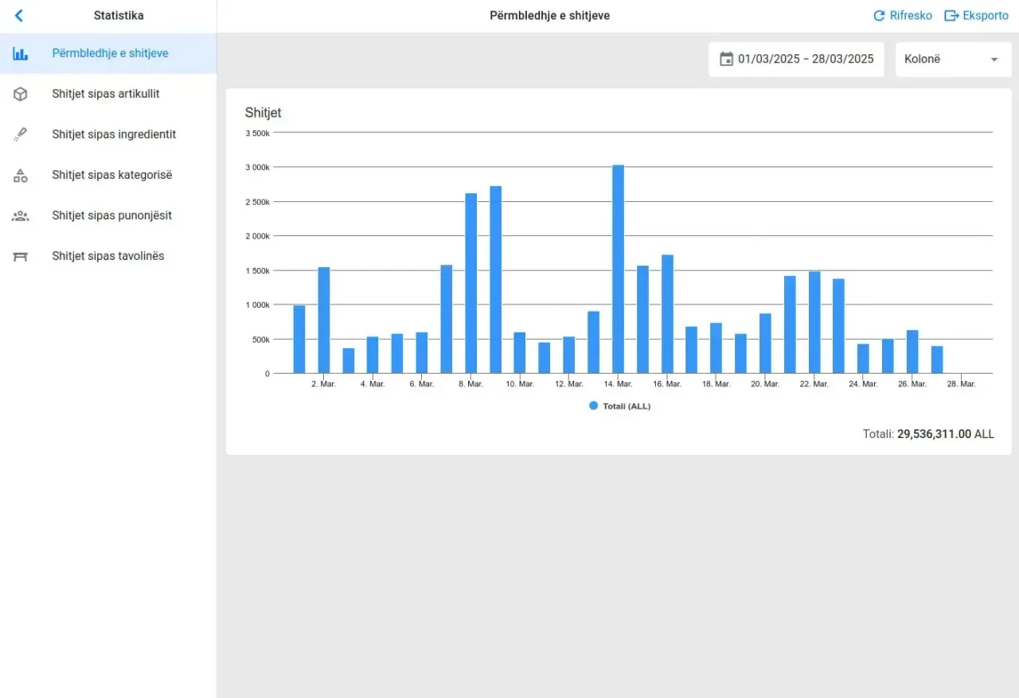Click the bar above 16. Mar.
1019x698 pixels.
[667, 314]
